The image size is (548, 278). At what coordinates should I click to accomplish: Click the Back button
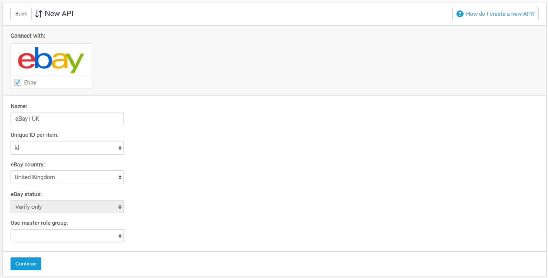coord(21,14)
